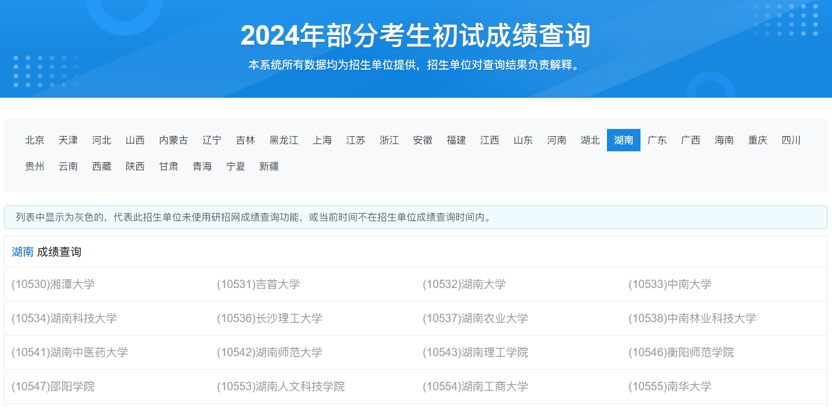The height and width of the screenshot is (407, 832).
Task: Choose (10553)湖南人文科技学院 entry
Action: click(x=281, y=386)
